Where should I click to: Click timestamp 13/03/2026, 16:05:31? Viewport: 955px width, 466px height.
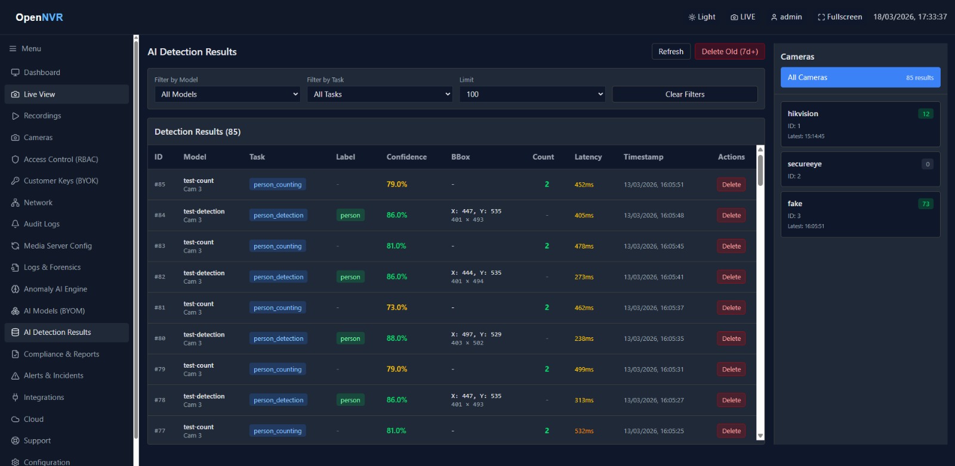654,369
